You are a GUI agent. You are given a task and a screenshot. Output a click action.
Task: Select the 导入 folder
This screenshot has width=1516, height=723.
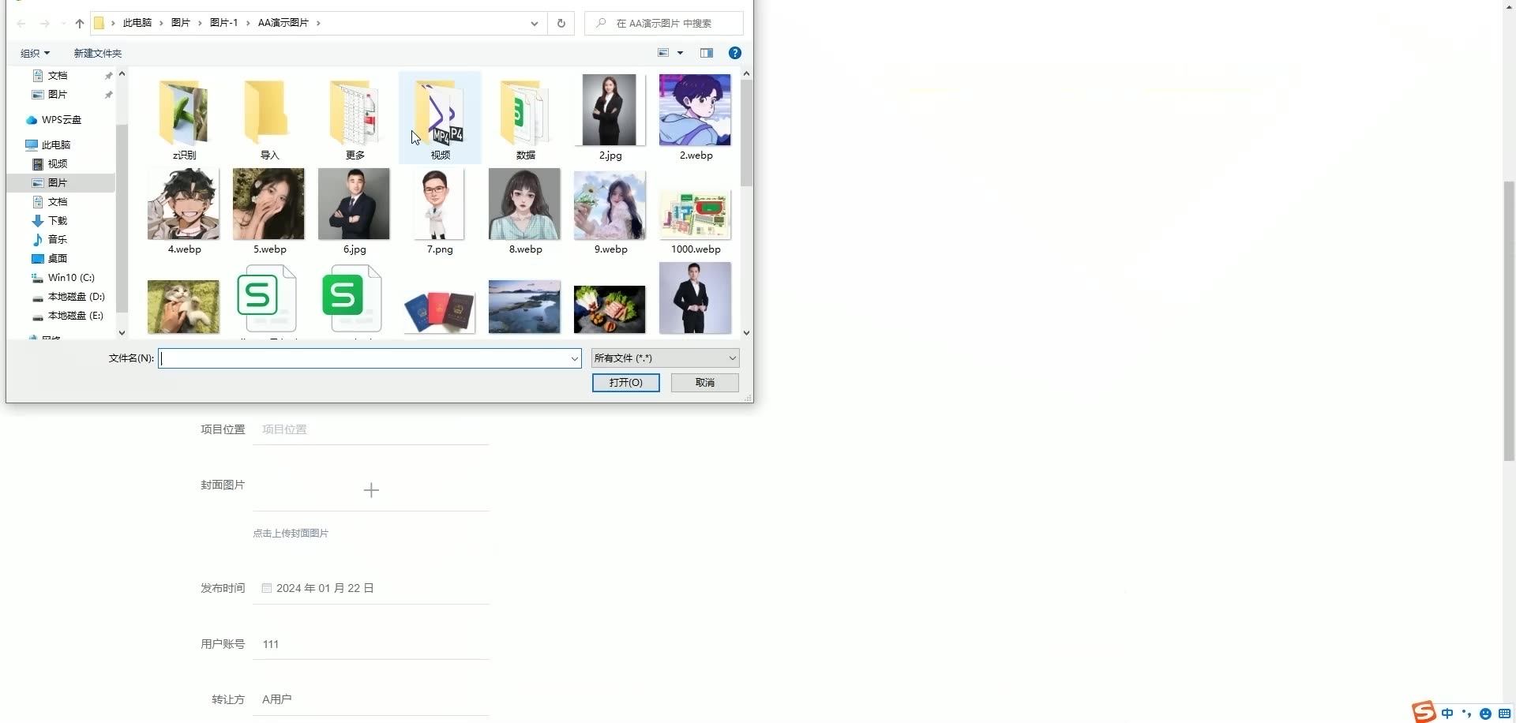pyautogui.click(x=269, y=118)
